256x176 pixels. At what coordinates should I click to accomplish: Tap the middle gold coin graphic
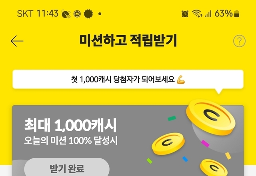click(168, 144)
